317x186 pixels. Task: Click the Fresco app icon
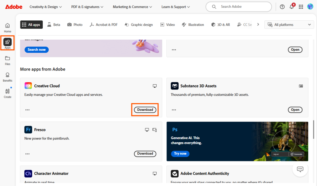coord(28,130)
